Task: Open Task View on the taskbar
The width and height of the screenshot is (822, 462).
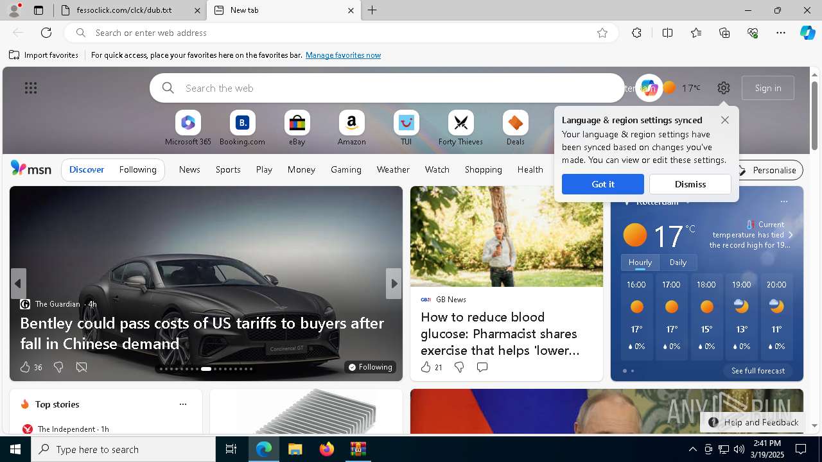Action: point(231,449)
